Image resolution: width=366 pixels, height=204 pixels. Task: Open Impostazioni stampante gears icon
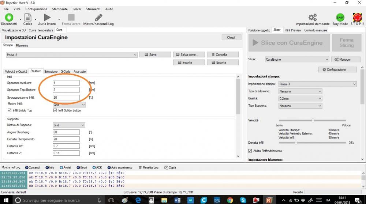[x=312, y=18]
